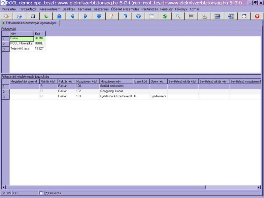Select the Gyártásból készletbevétel cell
The height and width of the screenshot is (198, 264).
115,96
